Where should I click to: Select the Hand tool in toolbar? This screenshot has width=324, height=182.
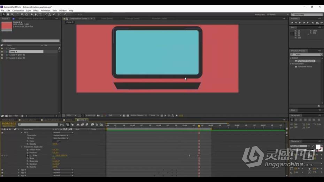pyautogui.click(x=8, y=15)
